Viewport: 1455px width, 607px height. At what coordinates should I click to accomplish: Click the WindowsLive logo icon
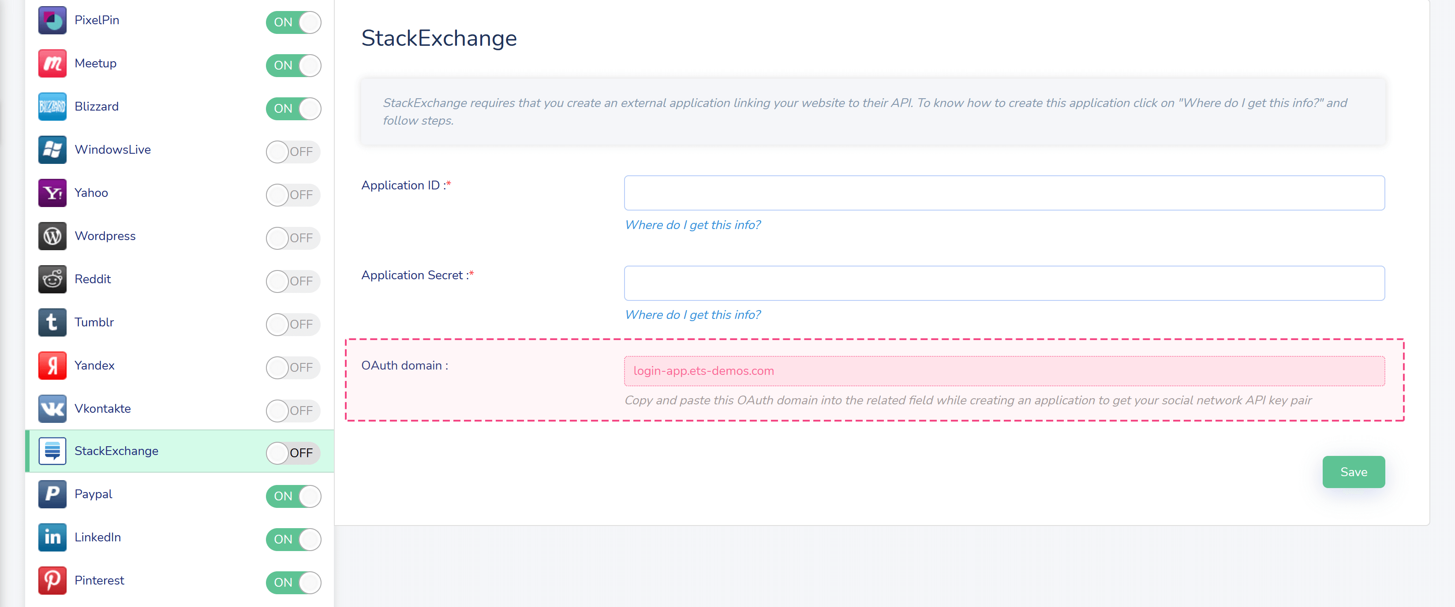pos(52,149)
